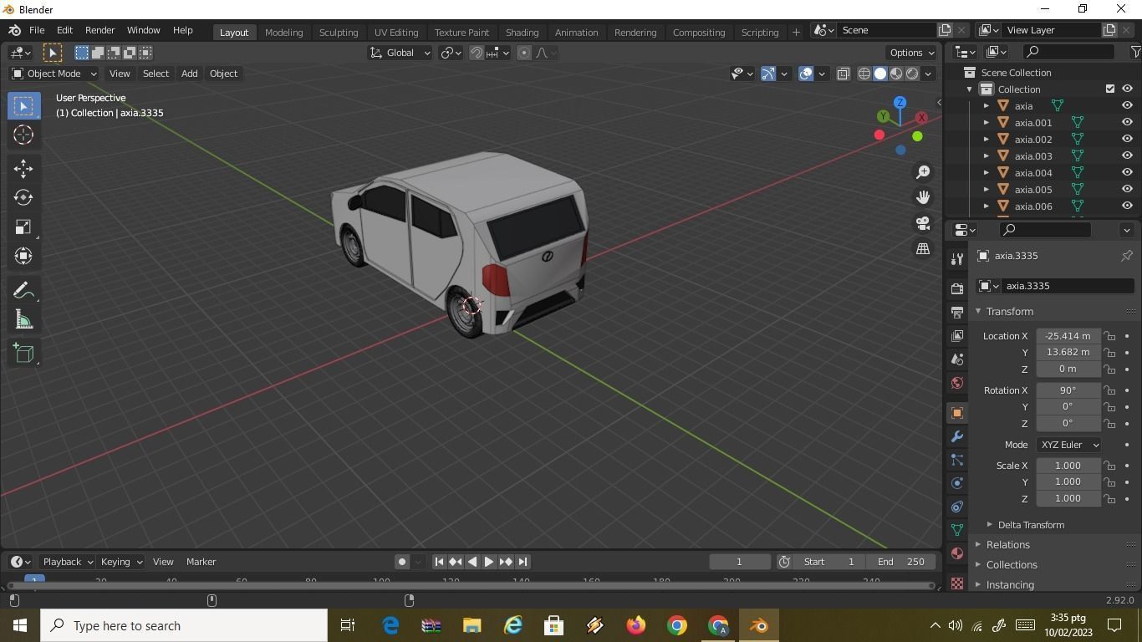Open Material properties in the Properties editor

[956, 553]
